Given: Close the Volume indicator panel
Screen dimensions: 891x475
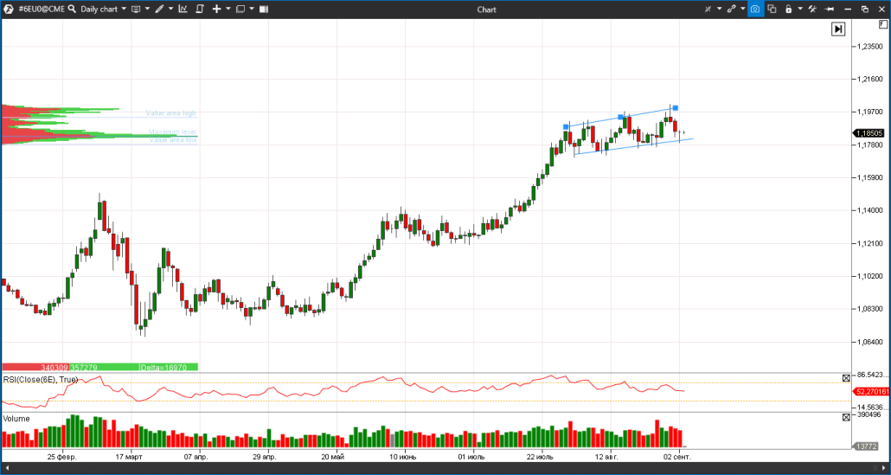Looking at the screenshot, I should (846, 418).
